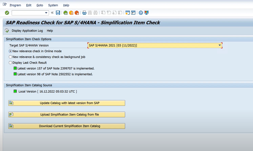
Task: Collapse command field with double chevron
Action: tap(52, 13)
